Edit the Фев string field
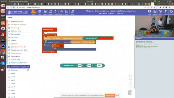Image resolution: width=174 pixels, height=98 pixels. [x=89, y=66]
